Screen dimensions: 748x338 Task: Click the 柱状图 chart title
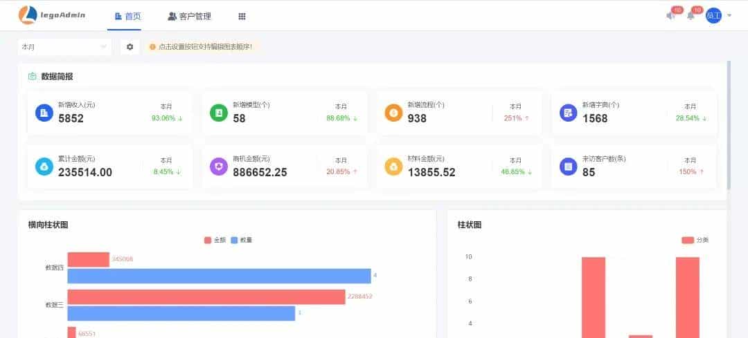tap(470, 225)
